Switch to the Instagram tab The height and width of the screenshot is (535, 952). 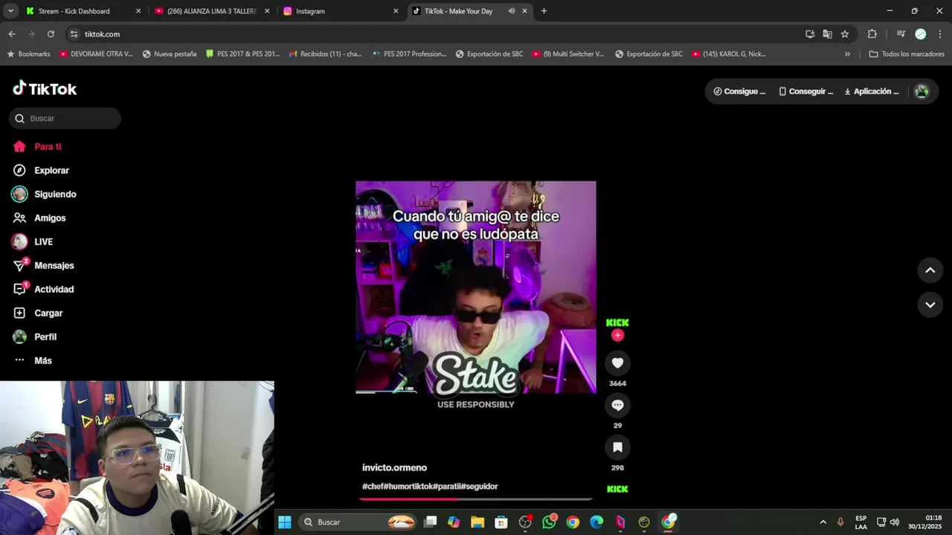pos(341,11)
